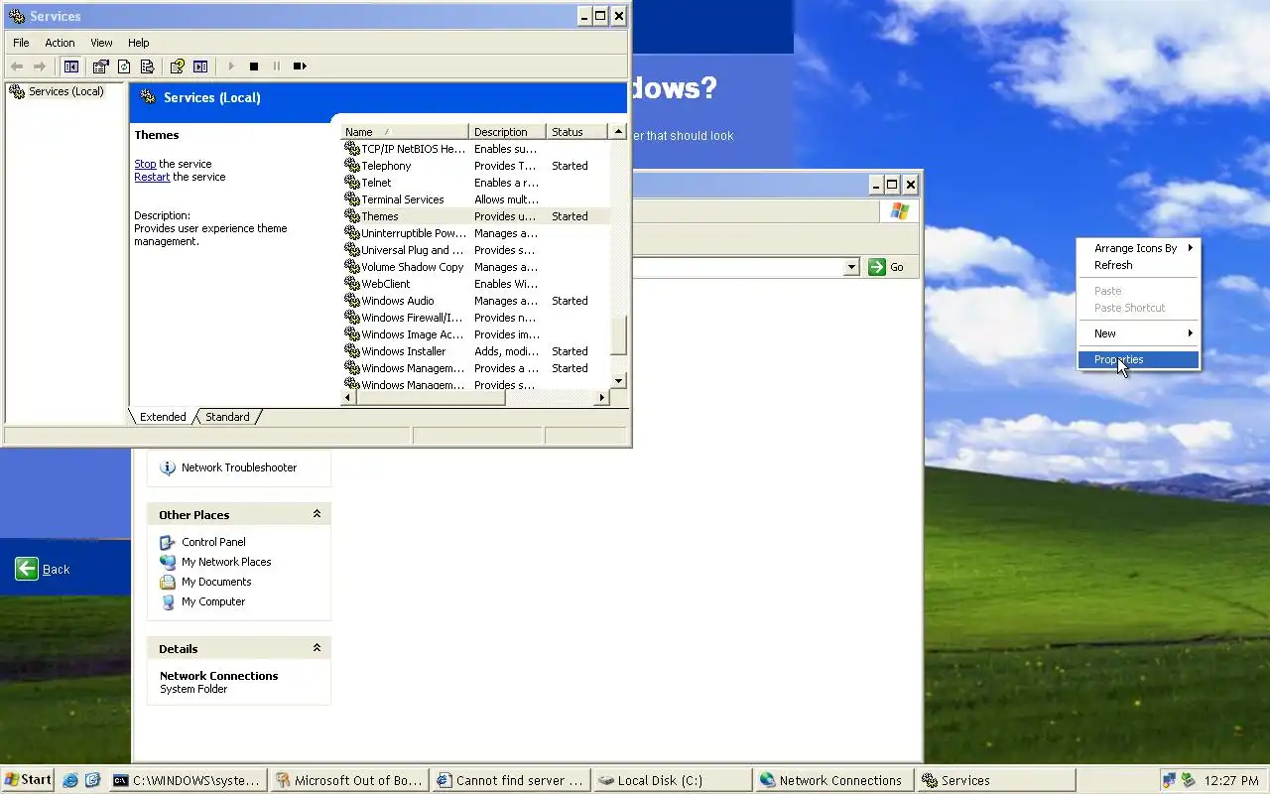Click the Restart Service toolbar icon
Screen dimensions: 1270x794
300,66
